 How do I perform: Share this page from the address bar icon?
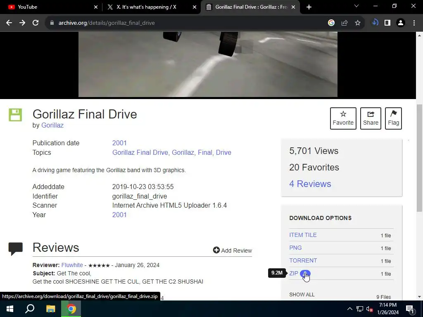[x=345, y=23]
